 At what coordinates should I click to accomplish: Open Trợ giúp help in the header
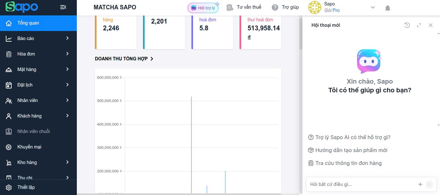285,7
